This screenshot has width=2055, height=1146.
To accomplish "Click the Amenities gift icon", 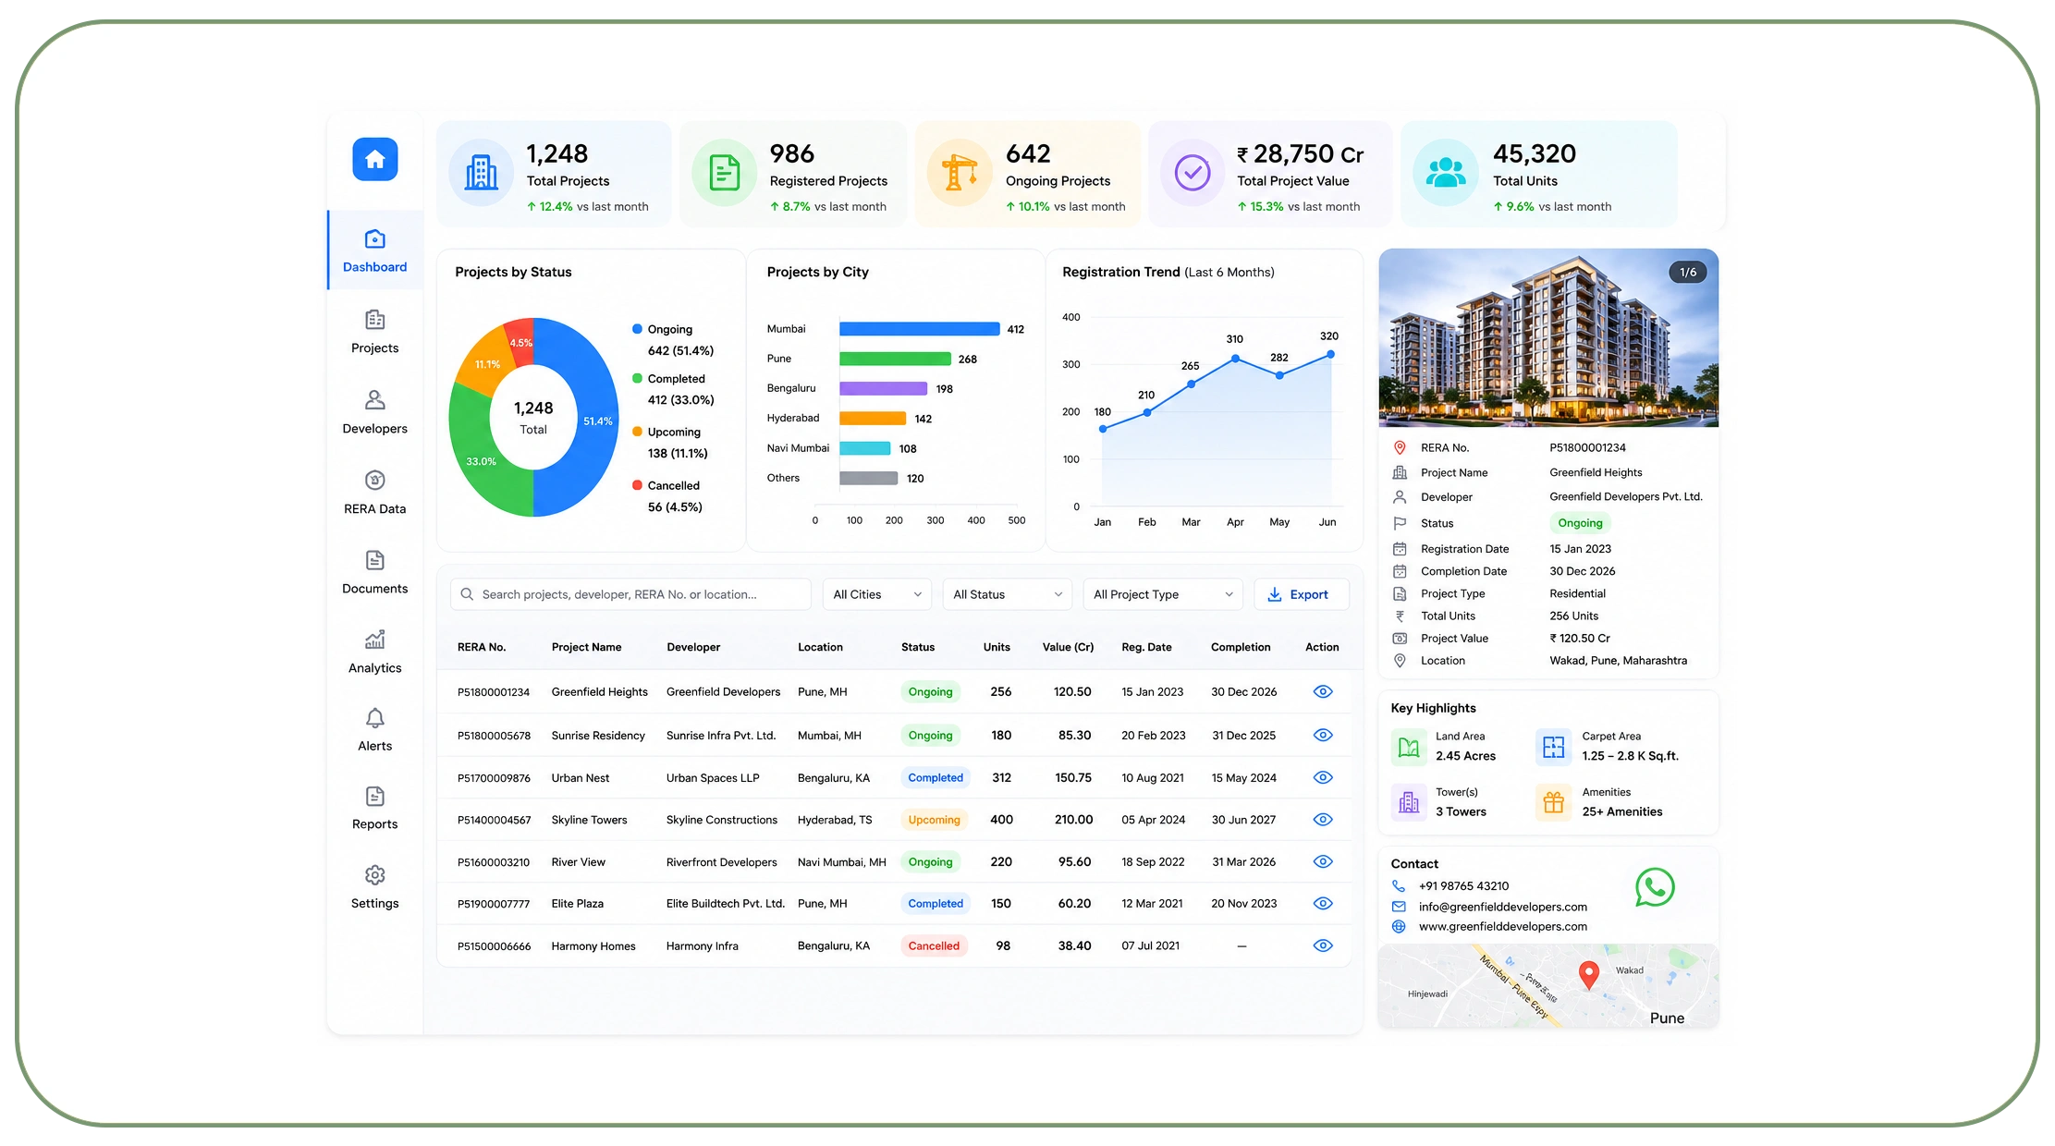I will coord(1553,802).
